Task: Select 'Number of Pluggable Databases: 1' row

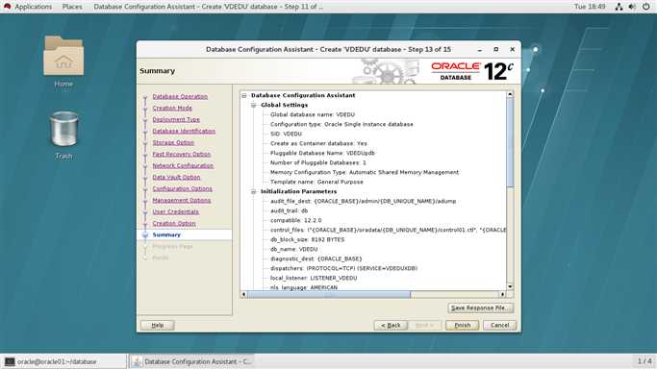Action: point(318,162)
